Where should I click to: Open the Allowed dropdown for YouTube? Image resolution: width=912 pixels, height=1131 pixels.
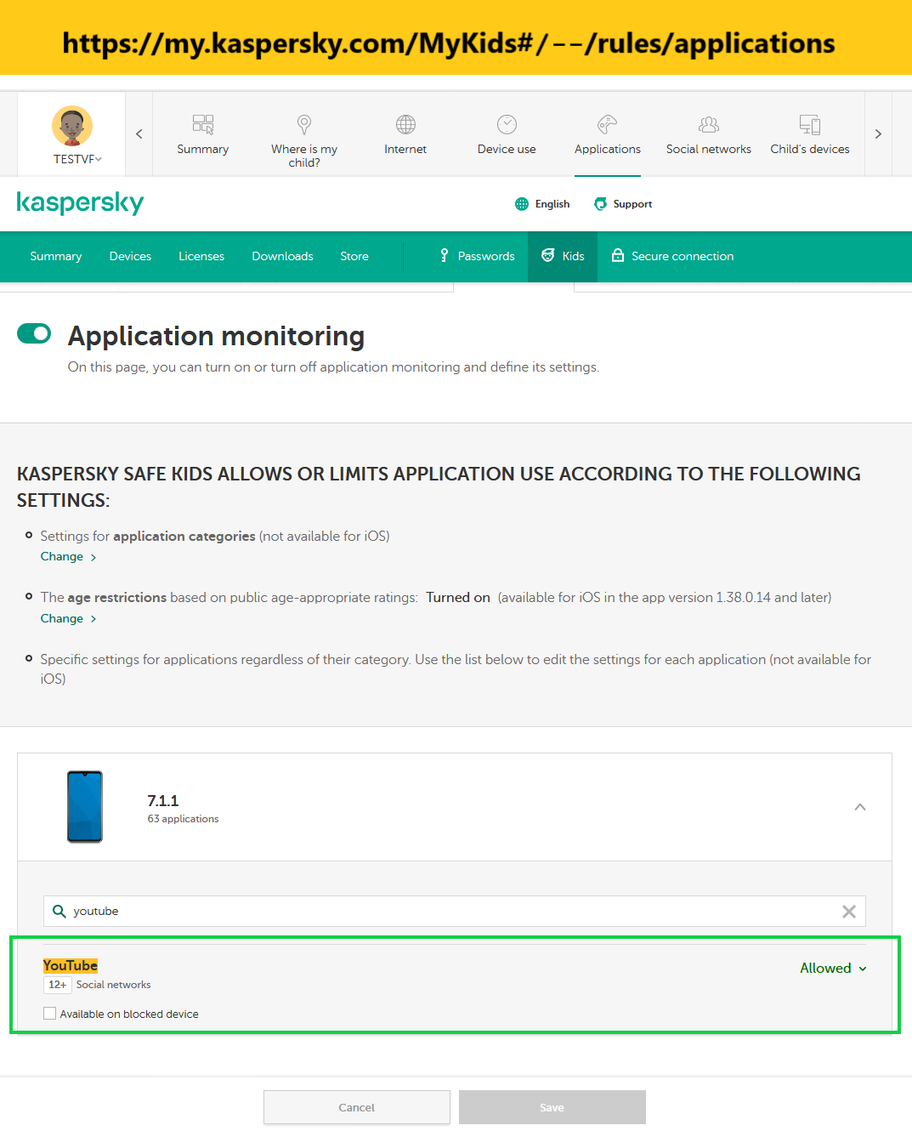click(832, 969)
